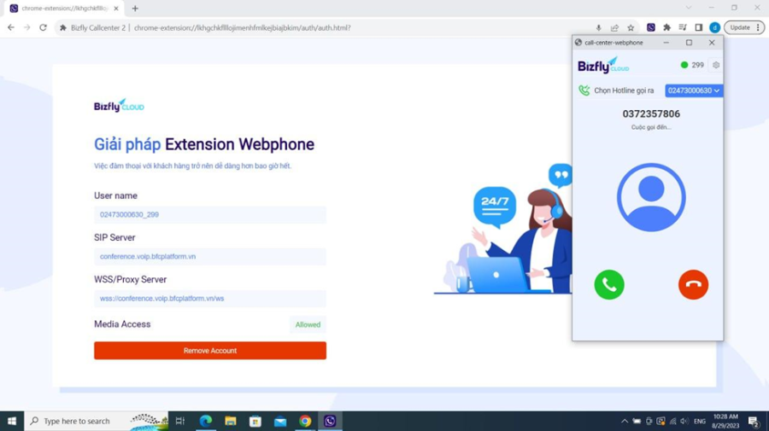The width and height of the screenshot is (769, 431).
Task: Click the Remove Account button
Action: [210, 351]
